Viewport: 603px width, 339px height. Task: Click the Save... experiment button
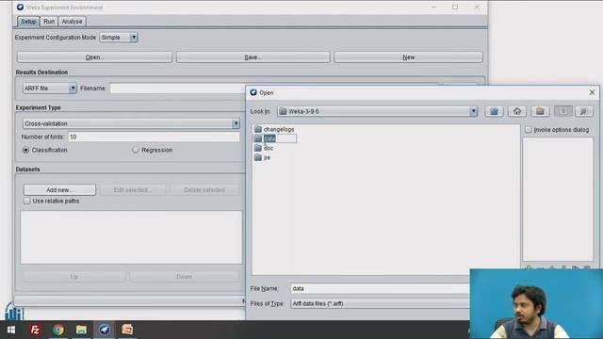coord(253,57)
